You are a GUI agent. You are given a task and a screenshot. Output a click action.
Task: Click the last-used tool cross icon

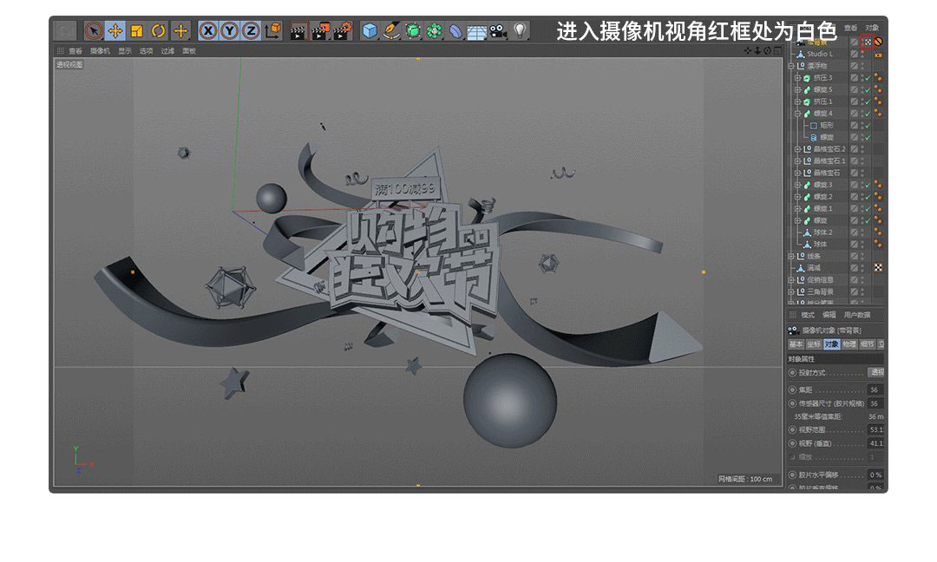pyautogui.click(x=180, y=30)
